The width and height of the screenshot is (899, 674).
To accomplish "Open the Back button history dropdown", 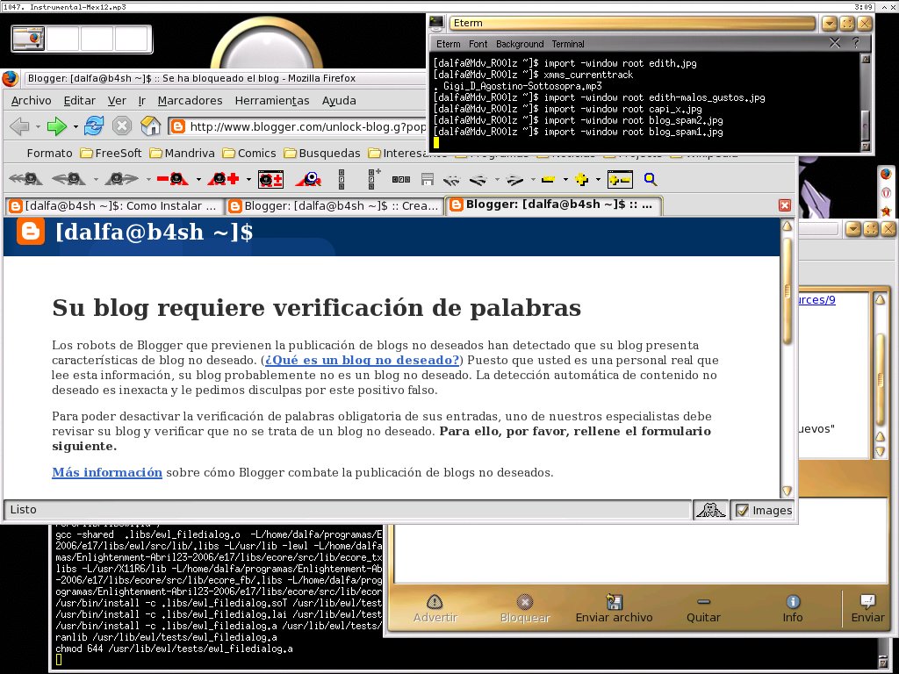I will tap(38, 126).
